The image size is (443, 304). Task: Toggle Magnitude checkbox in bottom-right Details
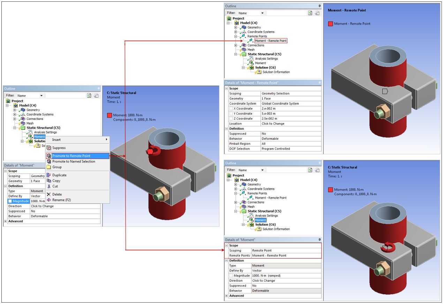tap(231, 275)
